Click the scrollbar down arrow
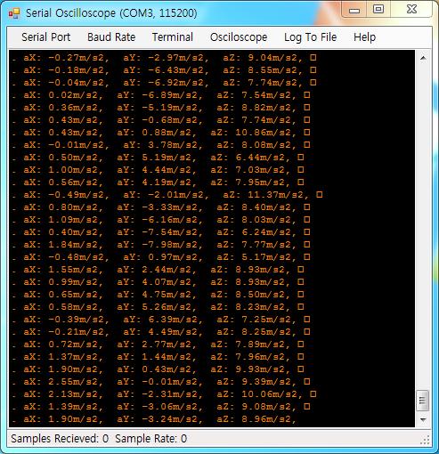Screen dimensions: 439x454 coord(423,419)
